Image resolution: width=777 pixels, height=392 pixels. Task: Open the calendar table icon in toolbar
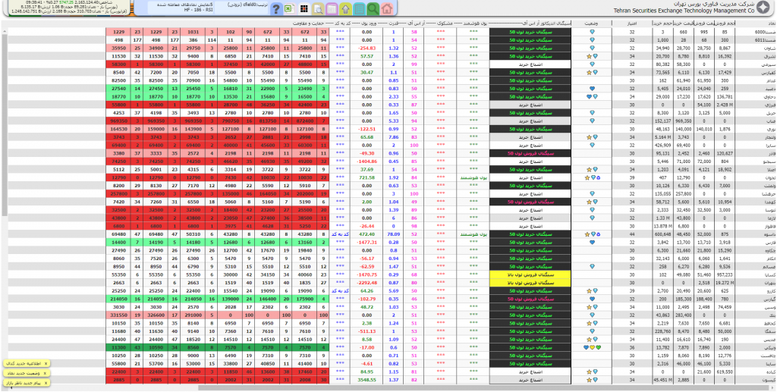[332, 8]
